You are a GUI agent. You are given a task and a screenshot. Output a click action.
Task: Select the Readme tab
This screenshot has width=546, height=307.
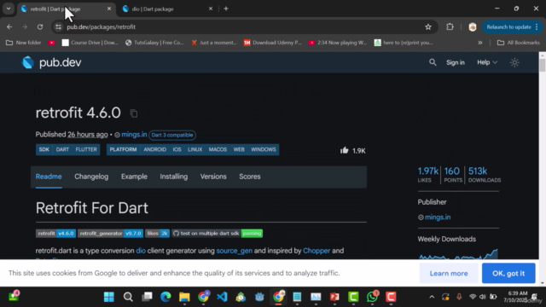(x=49, y=177)
